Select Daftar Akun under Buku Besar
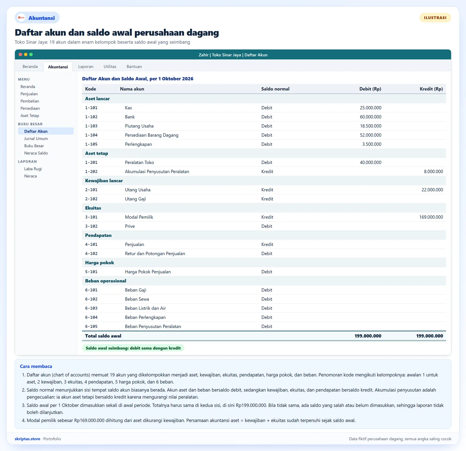 point(46,131)
